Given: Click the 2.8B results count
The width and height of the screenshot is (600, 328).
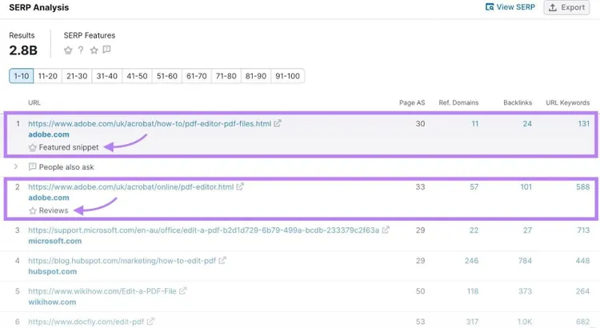Looking at the screenshot, I should pos(23,50).
